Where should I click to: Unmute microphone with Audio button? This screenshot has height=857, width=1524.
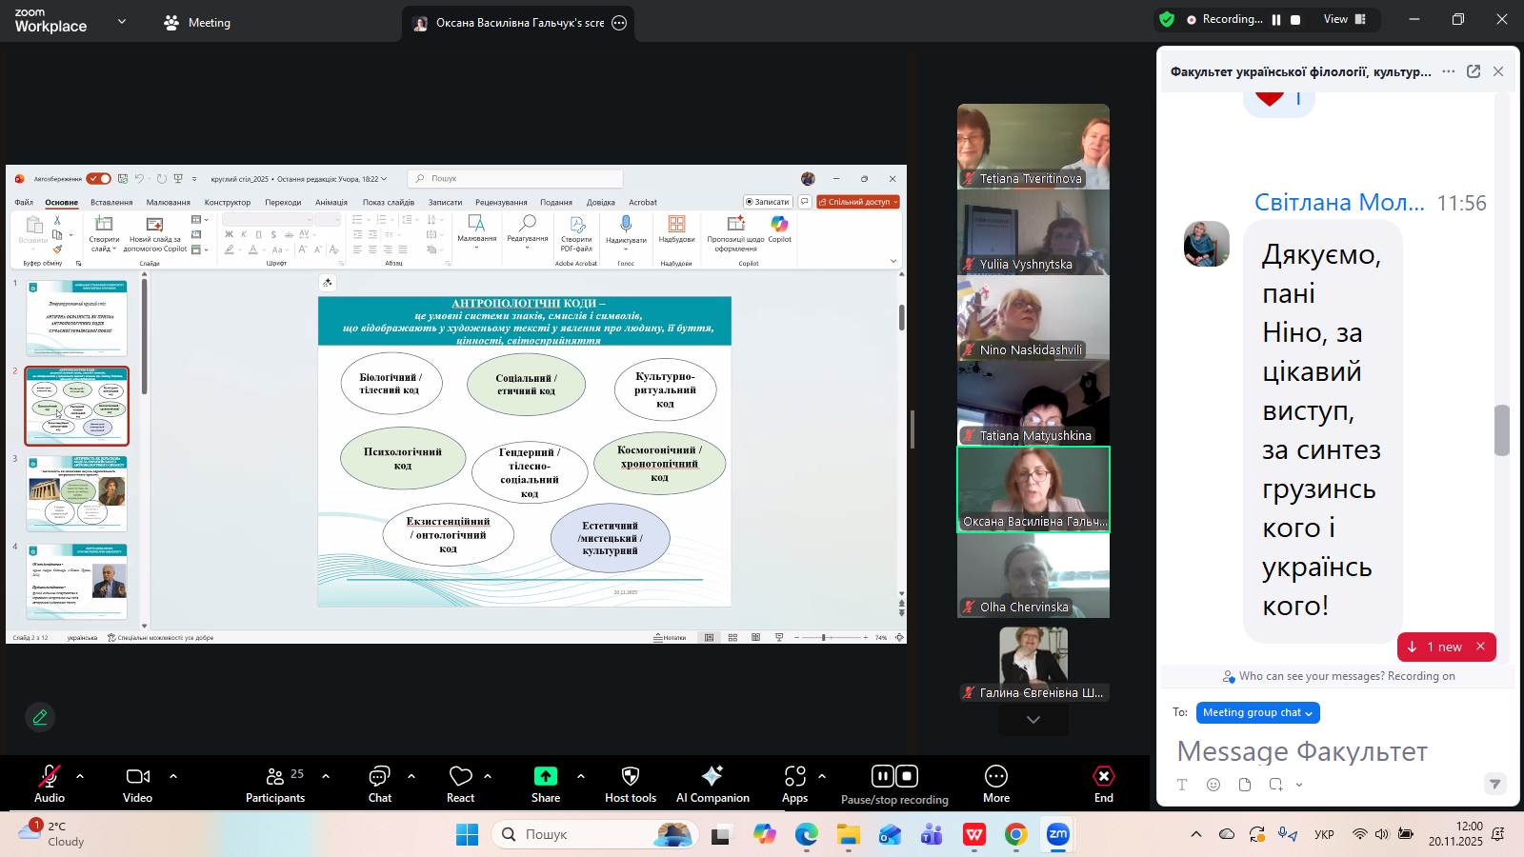pyautogui.click(x=50, y=776)
